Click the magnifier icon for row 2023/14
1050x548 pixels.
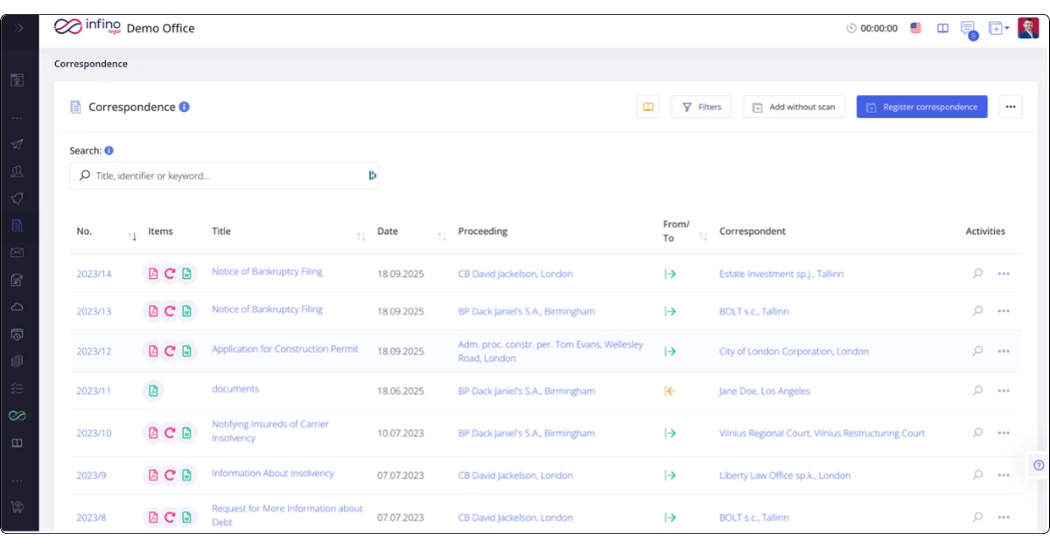[977, 274]
